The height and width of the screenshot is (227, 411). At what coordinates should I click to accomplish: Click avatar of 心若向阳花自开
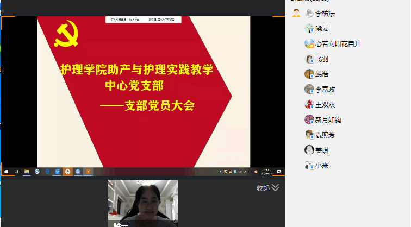pos(309,43)
